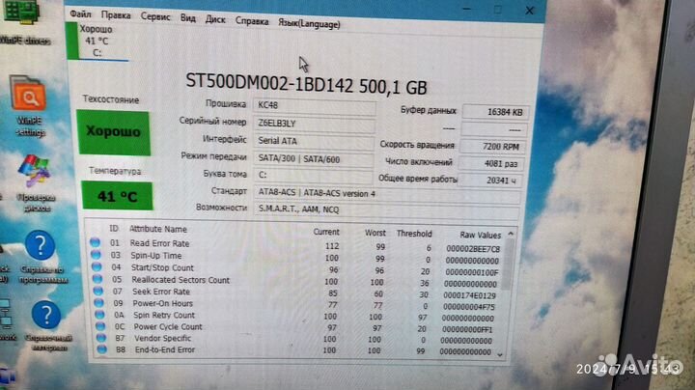Click the serial number field Z6ELB3LY
Viewport: 695px width, 390px height.
[314, 124]
